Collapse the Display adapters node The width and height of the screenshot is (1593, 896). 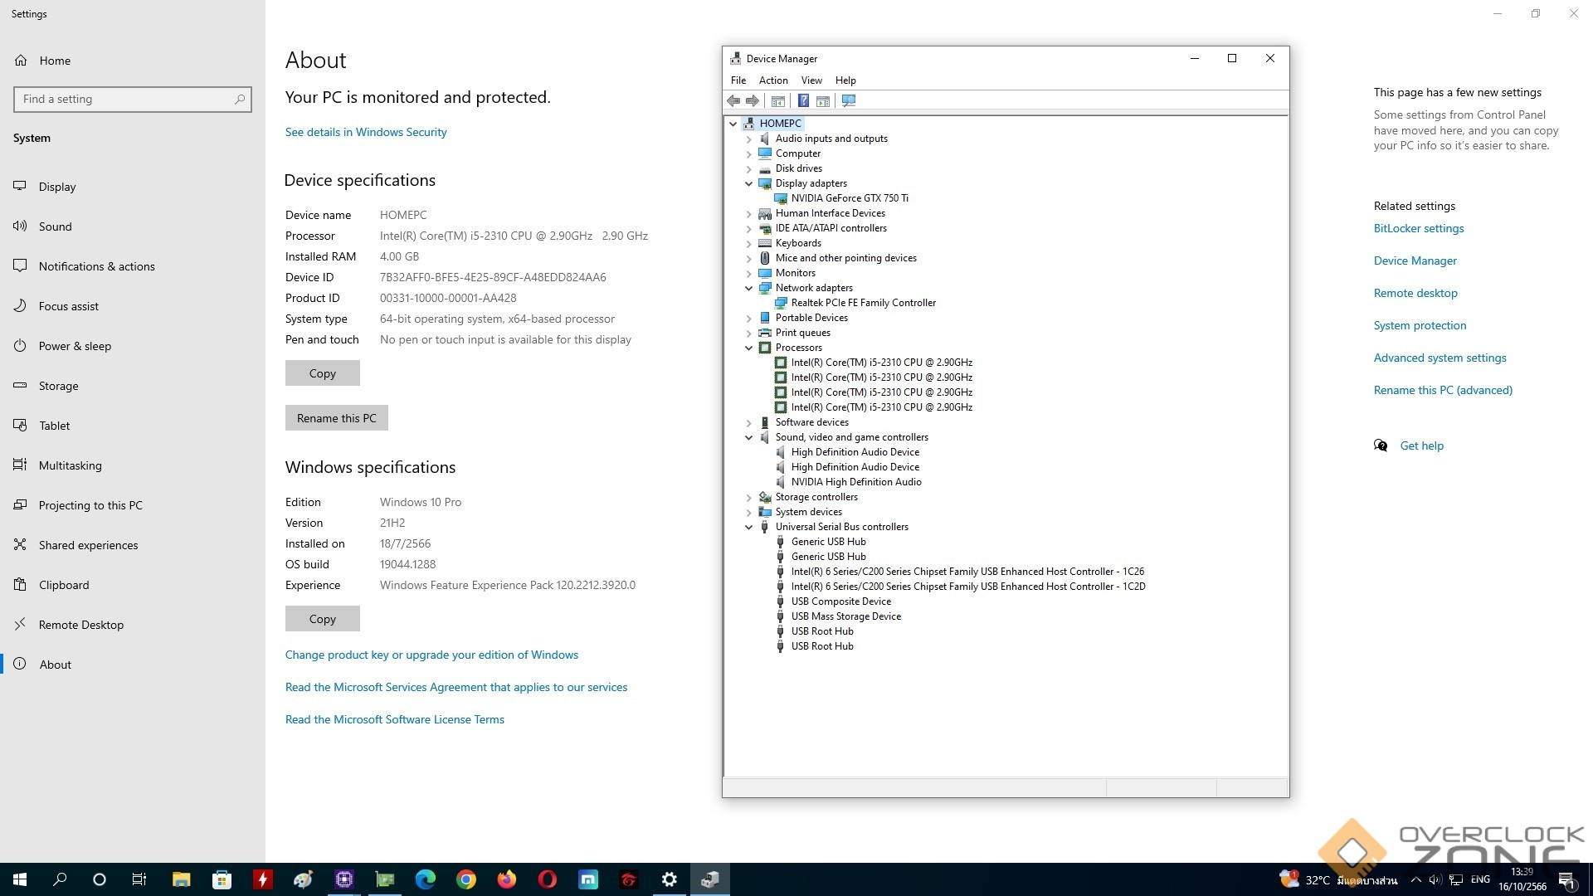point(748,183)
